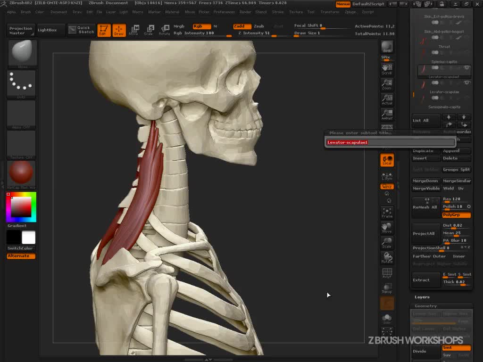The height and width of the screenshot is (362, 483).
Task: Select the Scale transform icon in top shelf
Action: pos(149,30)
